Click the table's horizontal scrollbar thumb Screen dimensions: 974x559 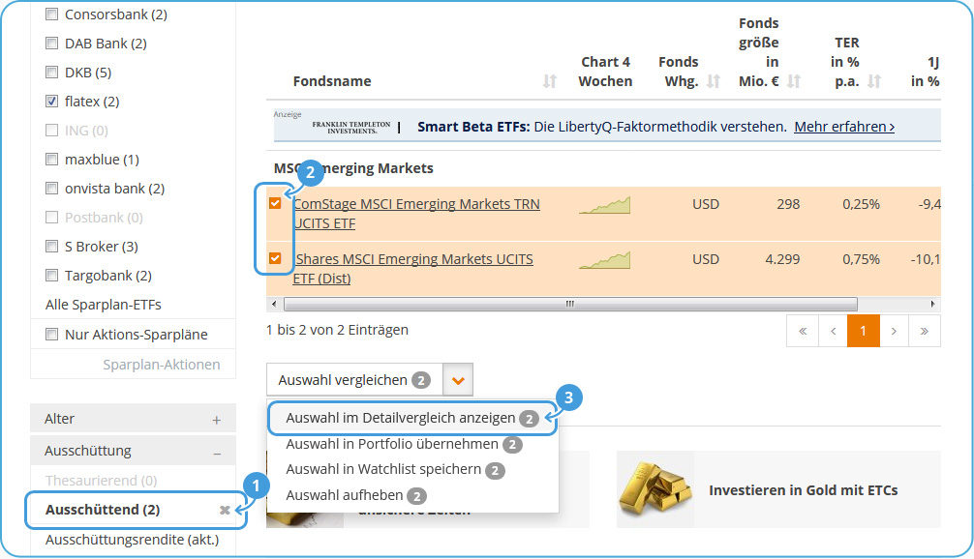570,304
